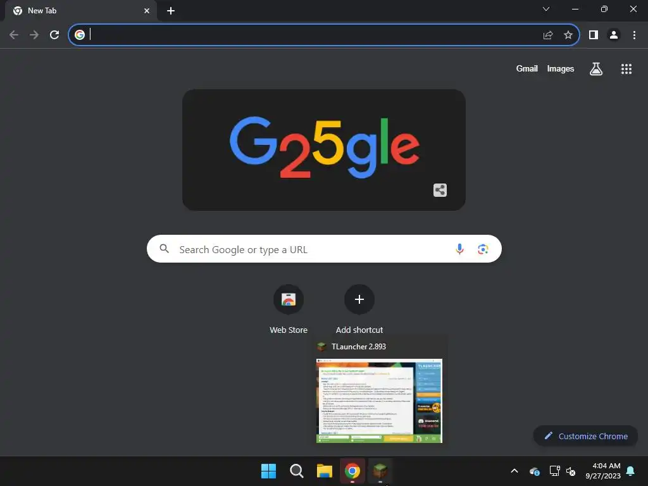Close the New Tab tab
This screenshot has width=648, height=486.
147,11
